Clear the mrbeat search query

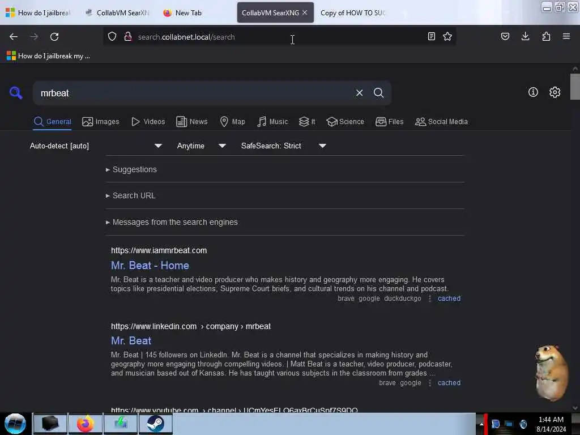(359, 93)
